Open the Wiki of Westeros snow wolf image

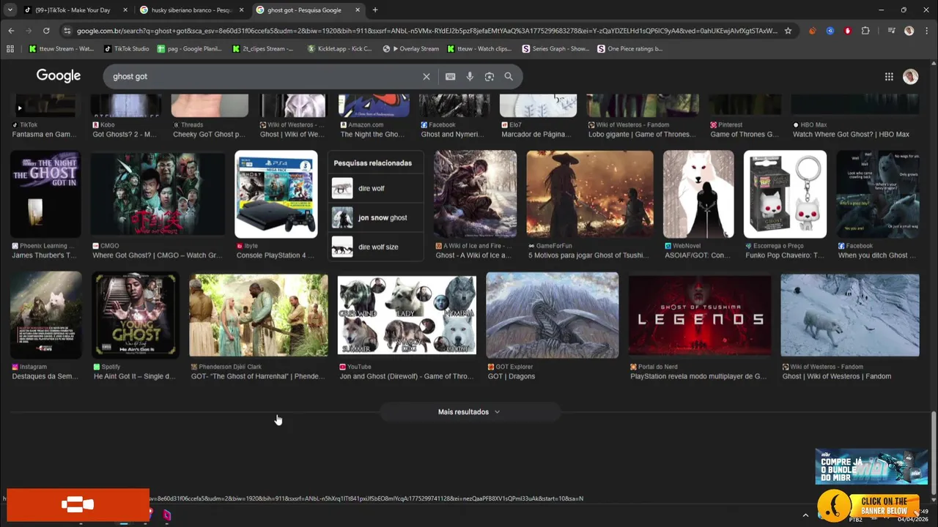(x=850, y=315)
